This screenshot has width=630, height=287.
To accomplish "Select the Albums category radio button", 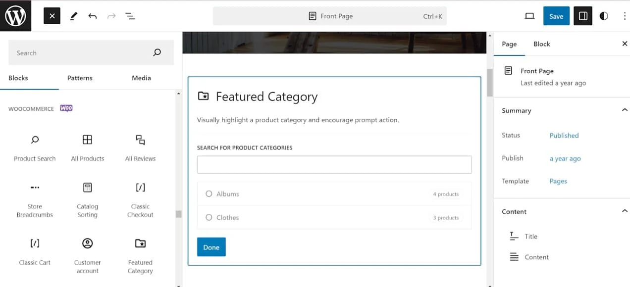I will pyautogui.click(x=209, y=194).
